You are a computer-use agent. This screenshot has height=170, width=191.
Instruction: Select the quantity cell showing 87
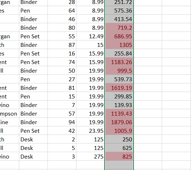point(62,45)
